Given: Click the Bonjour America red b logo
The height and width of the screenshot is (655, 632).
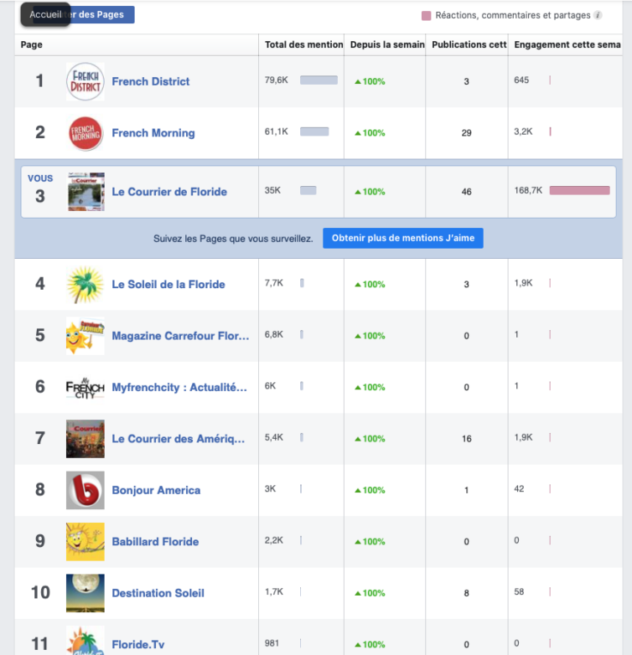Looking at the screenshot, I should [x=85, y=491].
